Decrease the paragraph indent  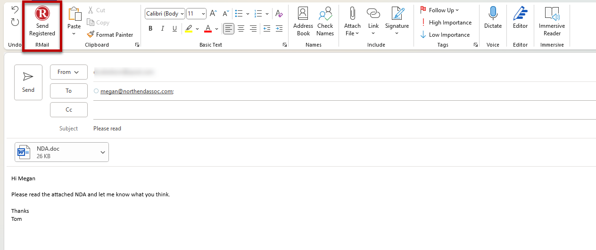(x=267, y=29)
